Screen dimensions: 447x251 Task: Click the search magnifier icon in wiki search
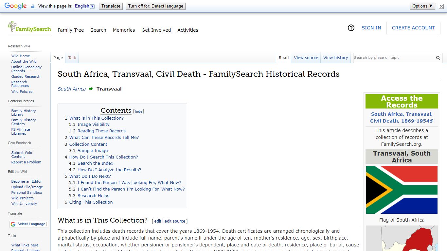coord(438,58)
